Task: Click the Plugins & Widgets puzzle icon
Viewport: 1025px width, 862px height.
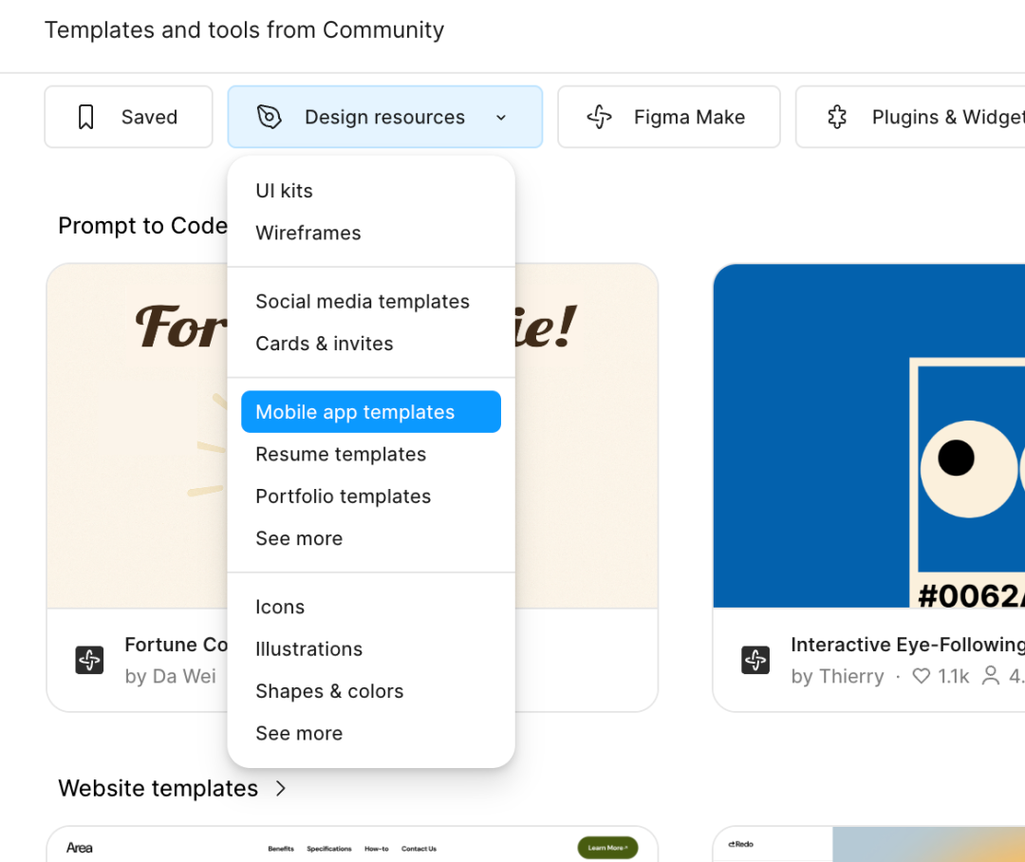Action: (x=837, y=117)
